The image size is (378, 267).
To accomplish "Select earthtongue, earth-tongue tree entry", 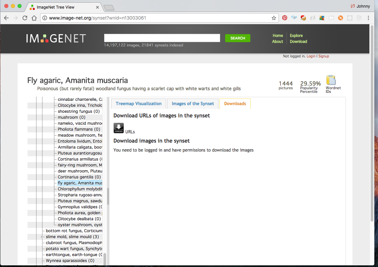I will coord(74,255).
